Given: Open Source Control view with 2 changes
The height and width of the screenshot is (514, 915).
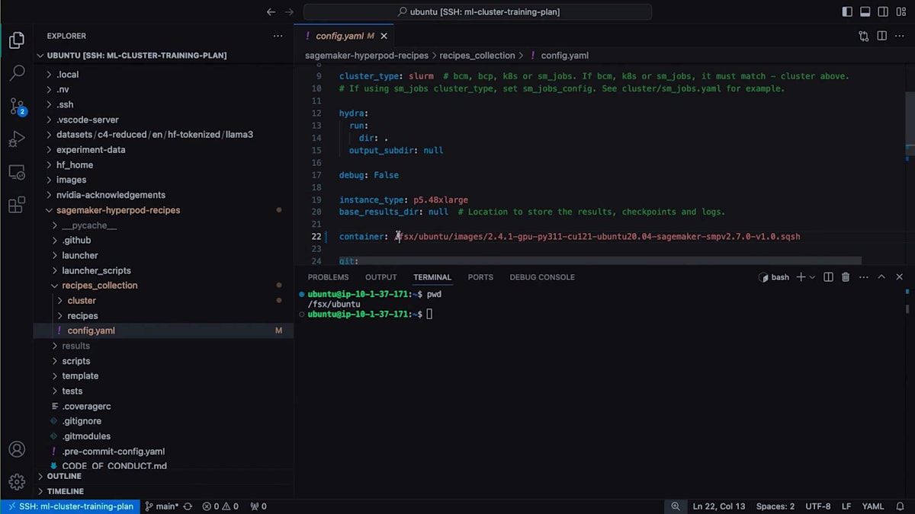Looking at the screenshot, I should (17, 107).
